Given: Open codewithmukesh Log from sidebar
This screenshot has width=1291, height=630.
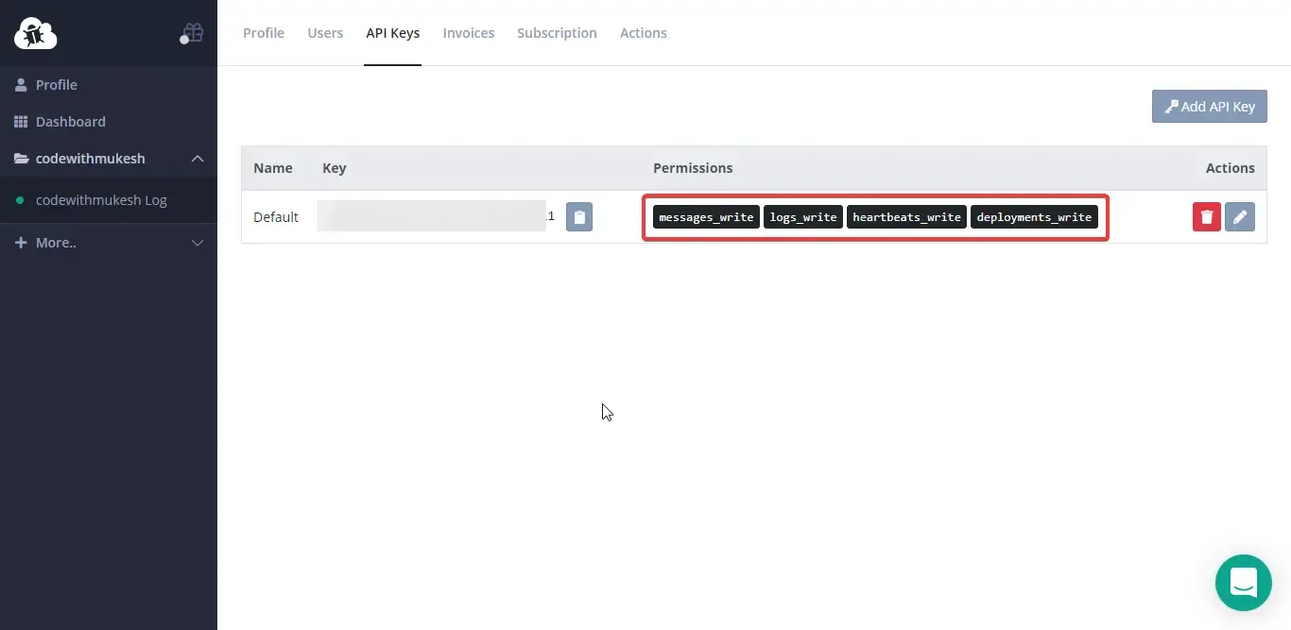Looking at the screenshot, I should click(x=101, y=200).
